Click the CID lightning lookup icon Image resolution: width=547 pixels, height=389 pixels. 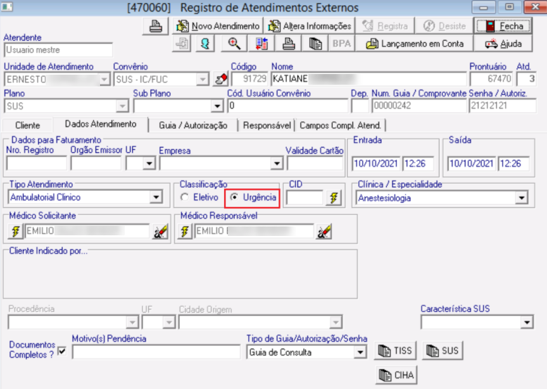click(x=334, y=198)
